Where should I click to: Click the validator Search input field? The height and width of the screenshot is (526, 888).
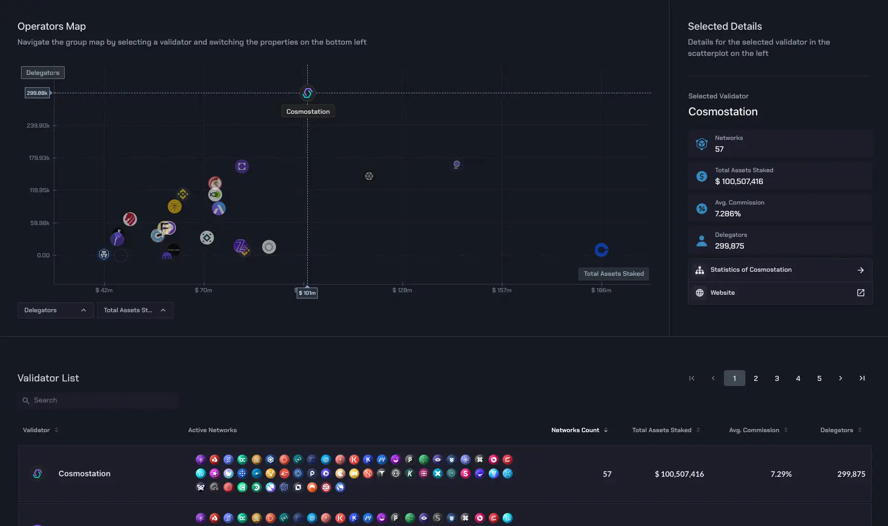tap(103, 400)
